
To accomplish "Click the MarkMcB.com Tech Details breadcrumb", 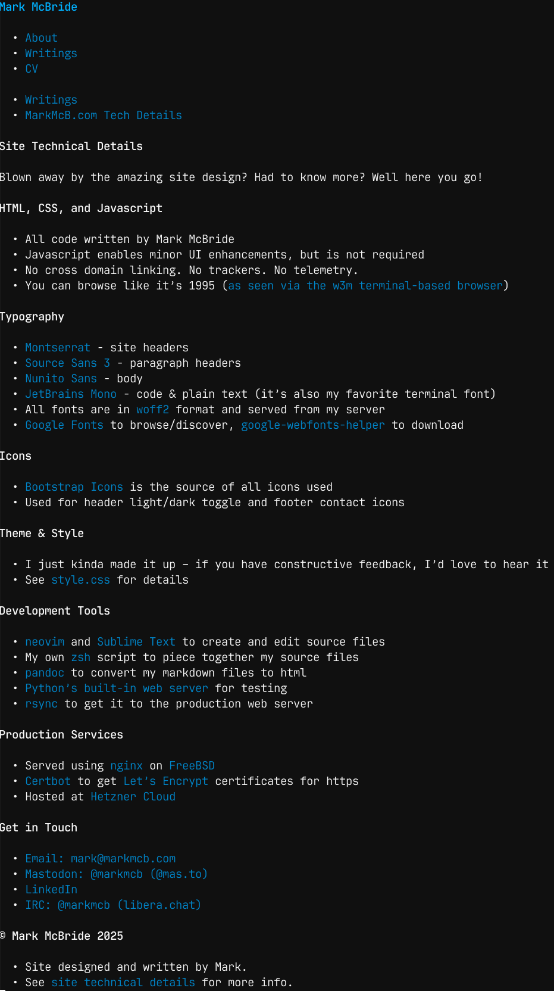I will pos(104,116).
